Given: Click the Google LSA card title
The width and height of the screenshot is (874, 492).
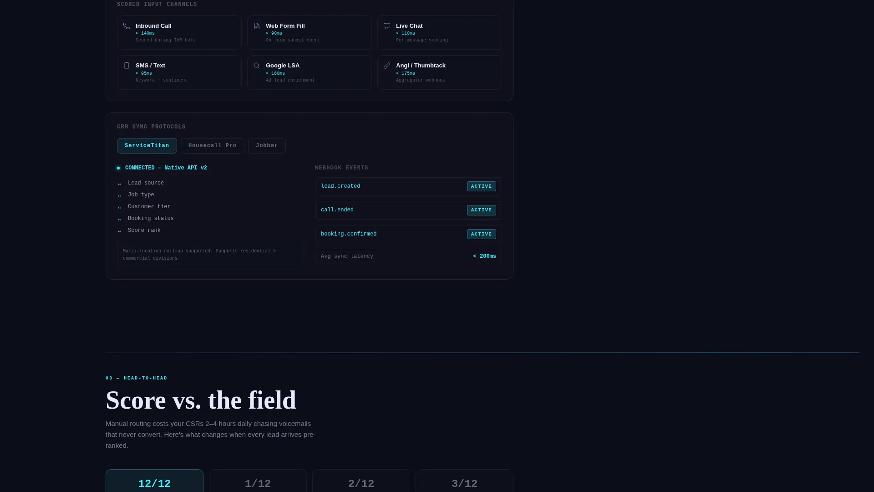Looking at the screenshot, I should 283,66.
